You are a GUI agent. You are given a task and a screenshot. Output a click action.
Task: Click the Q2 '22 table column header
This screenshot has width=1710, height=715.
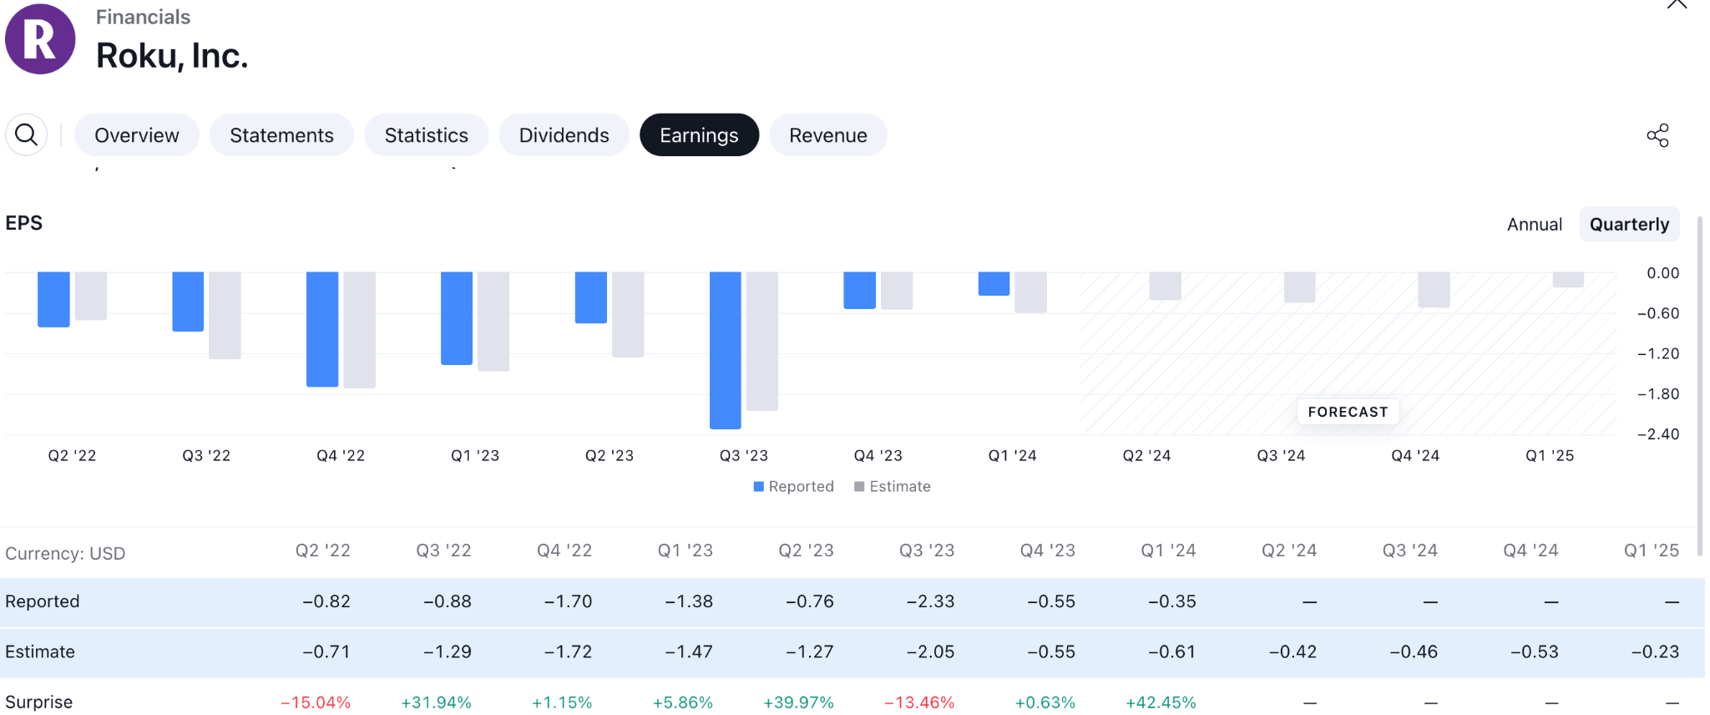click(x=323, y=550)
